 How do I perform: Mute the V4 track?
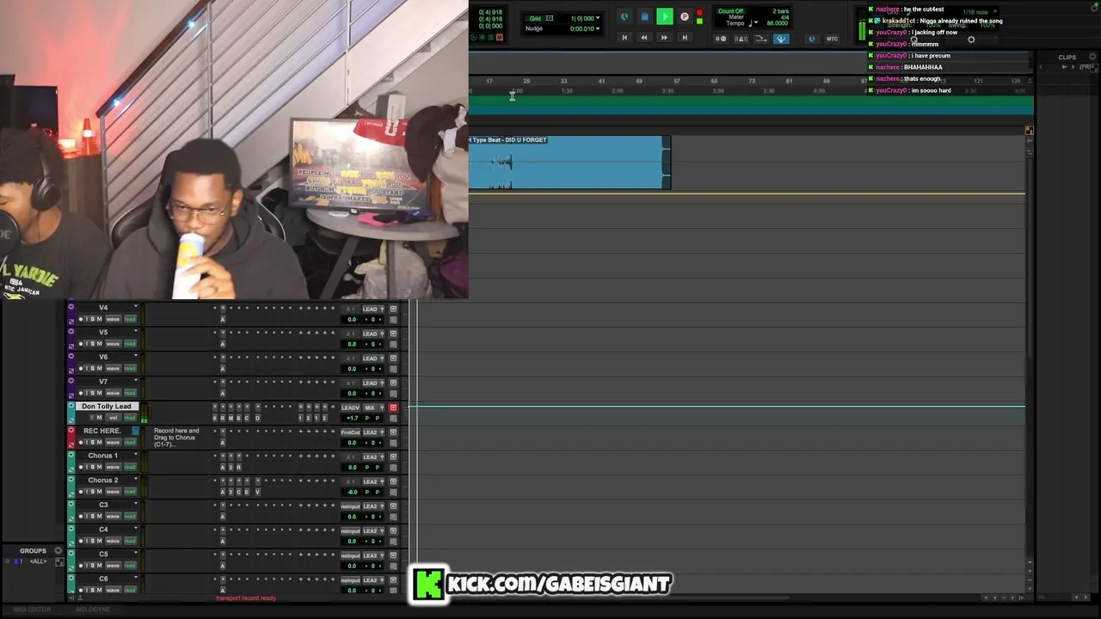(x=99, y=320)
